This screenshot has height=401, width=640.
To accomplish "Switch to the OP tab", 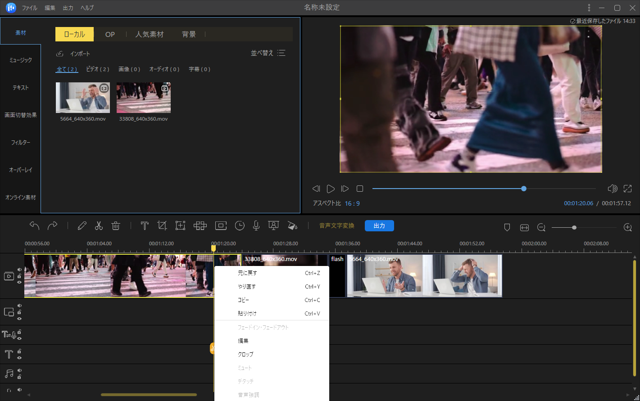I will pos(110,34).
